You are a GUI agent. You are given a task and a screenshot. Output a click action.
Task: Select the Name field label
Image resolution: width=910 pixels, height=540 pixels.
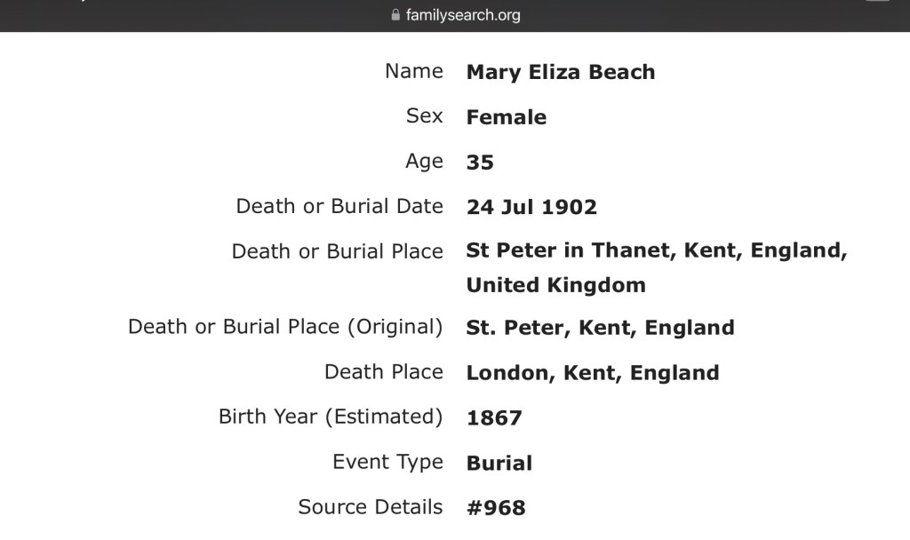coord(413,71)
